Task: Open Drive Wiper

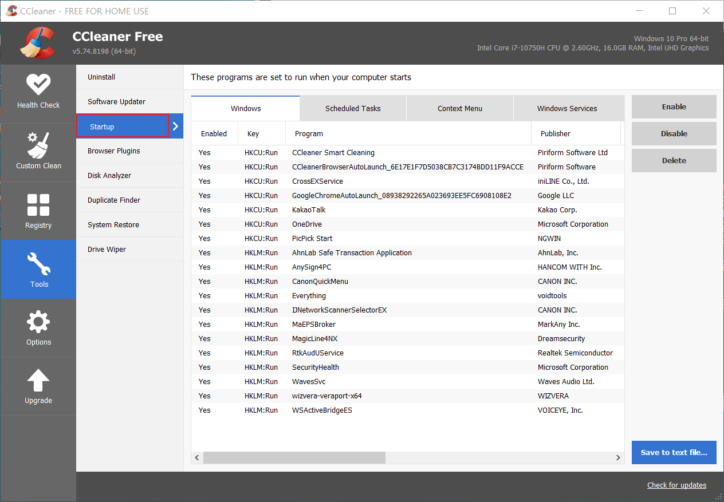Action: (x=129, y=250)
